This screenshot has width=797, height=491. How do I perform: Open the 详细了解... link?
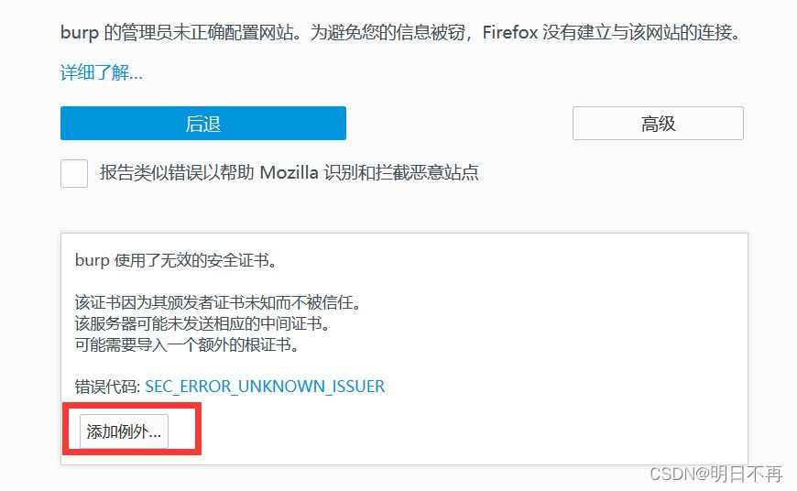pyautogui.click(x=101, y=72)
